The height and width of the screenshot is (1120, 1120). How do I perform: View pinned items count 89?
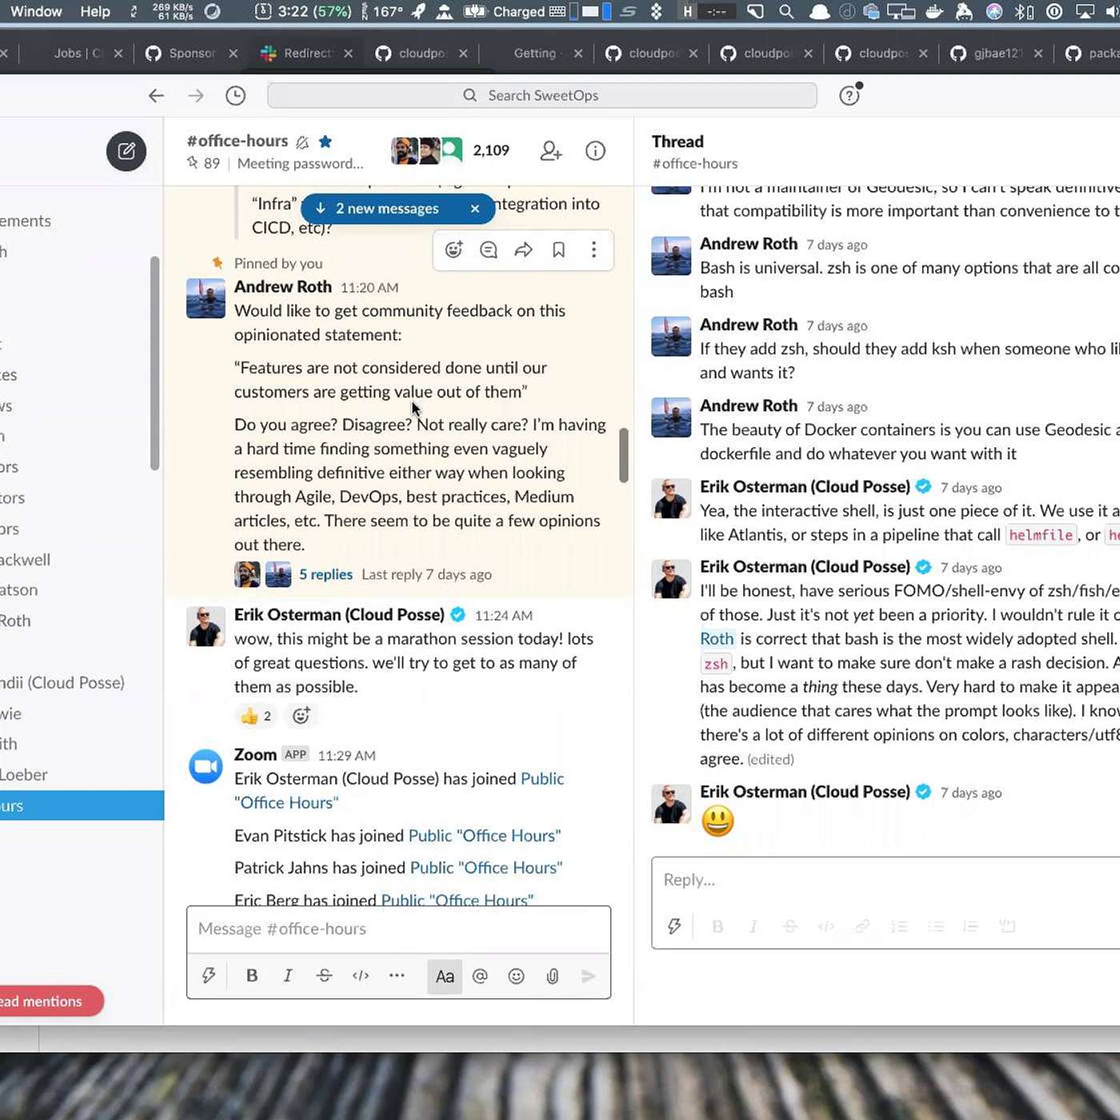tap(203, 163)
